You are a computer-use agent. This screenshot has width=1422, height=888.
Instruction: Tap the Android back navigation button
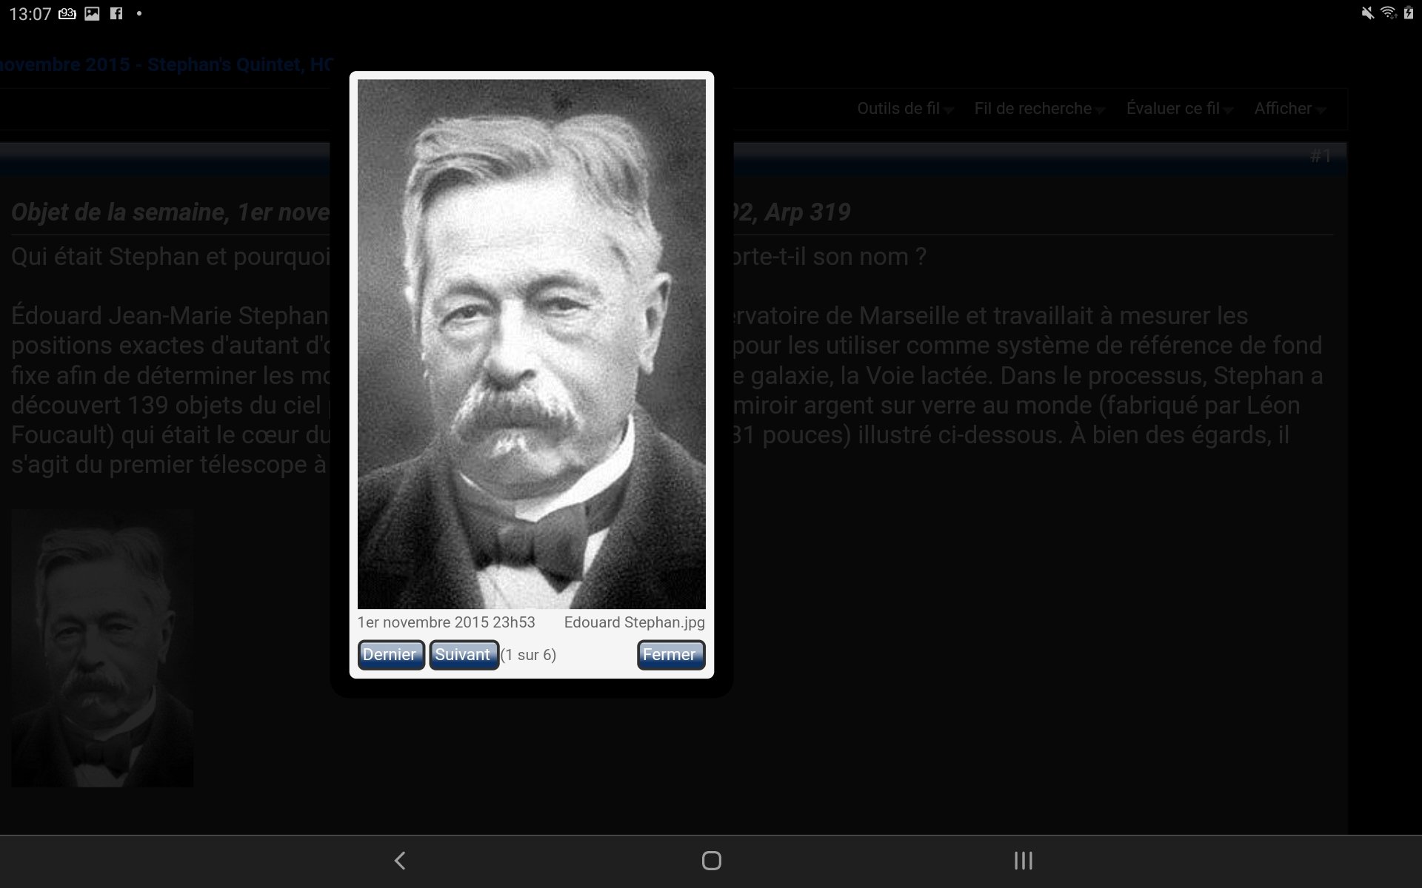(400, 861)
